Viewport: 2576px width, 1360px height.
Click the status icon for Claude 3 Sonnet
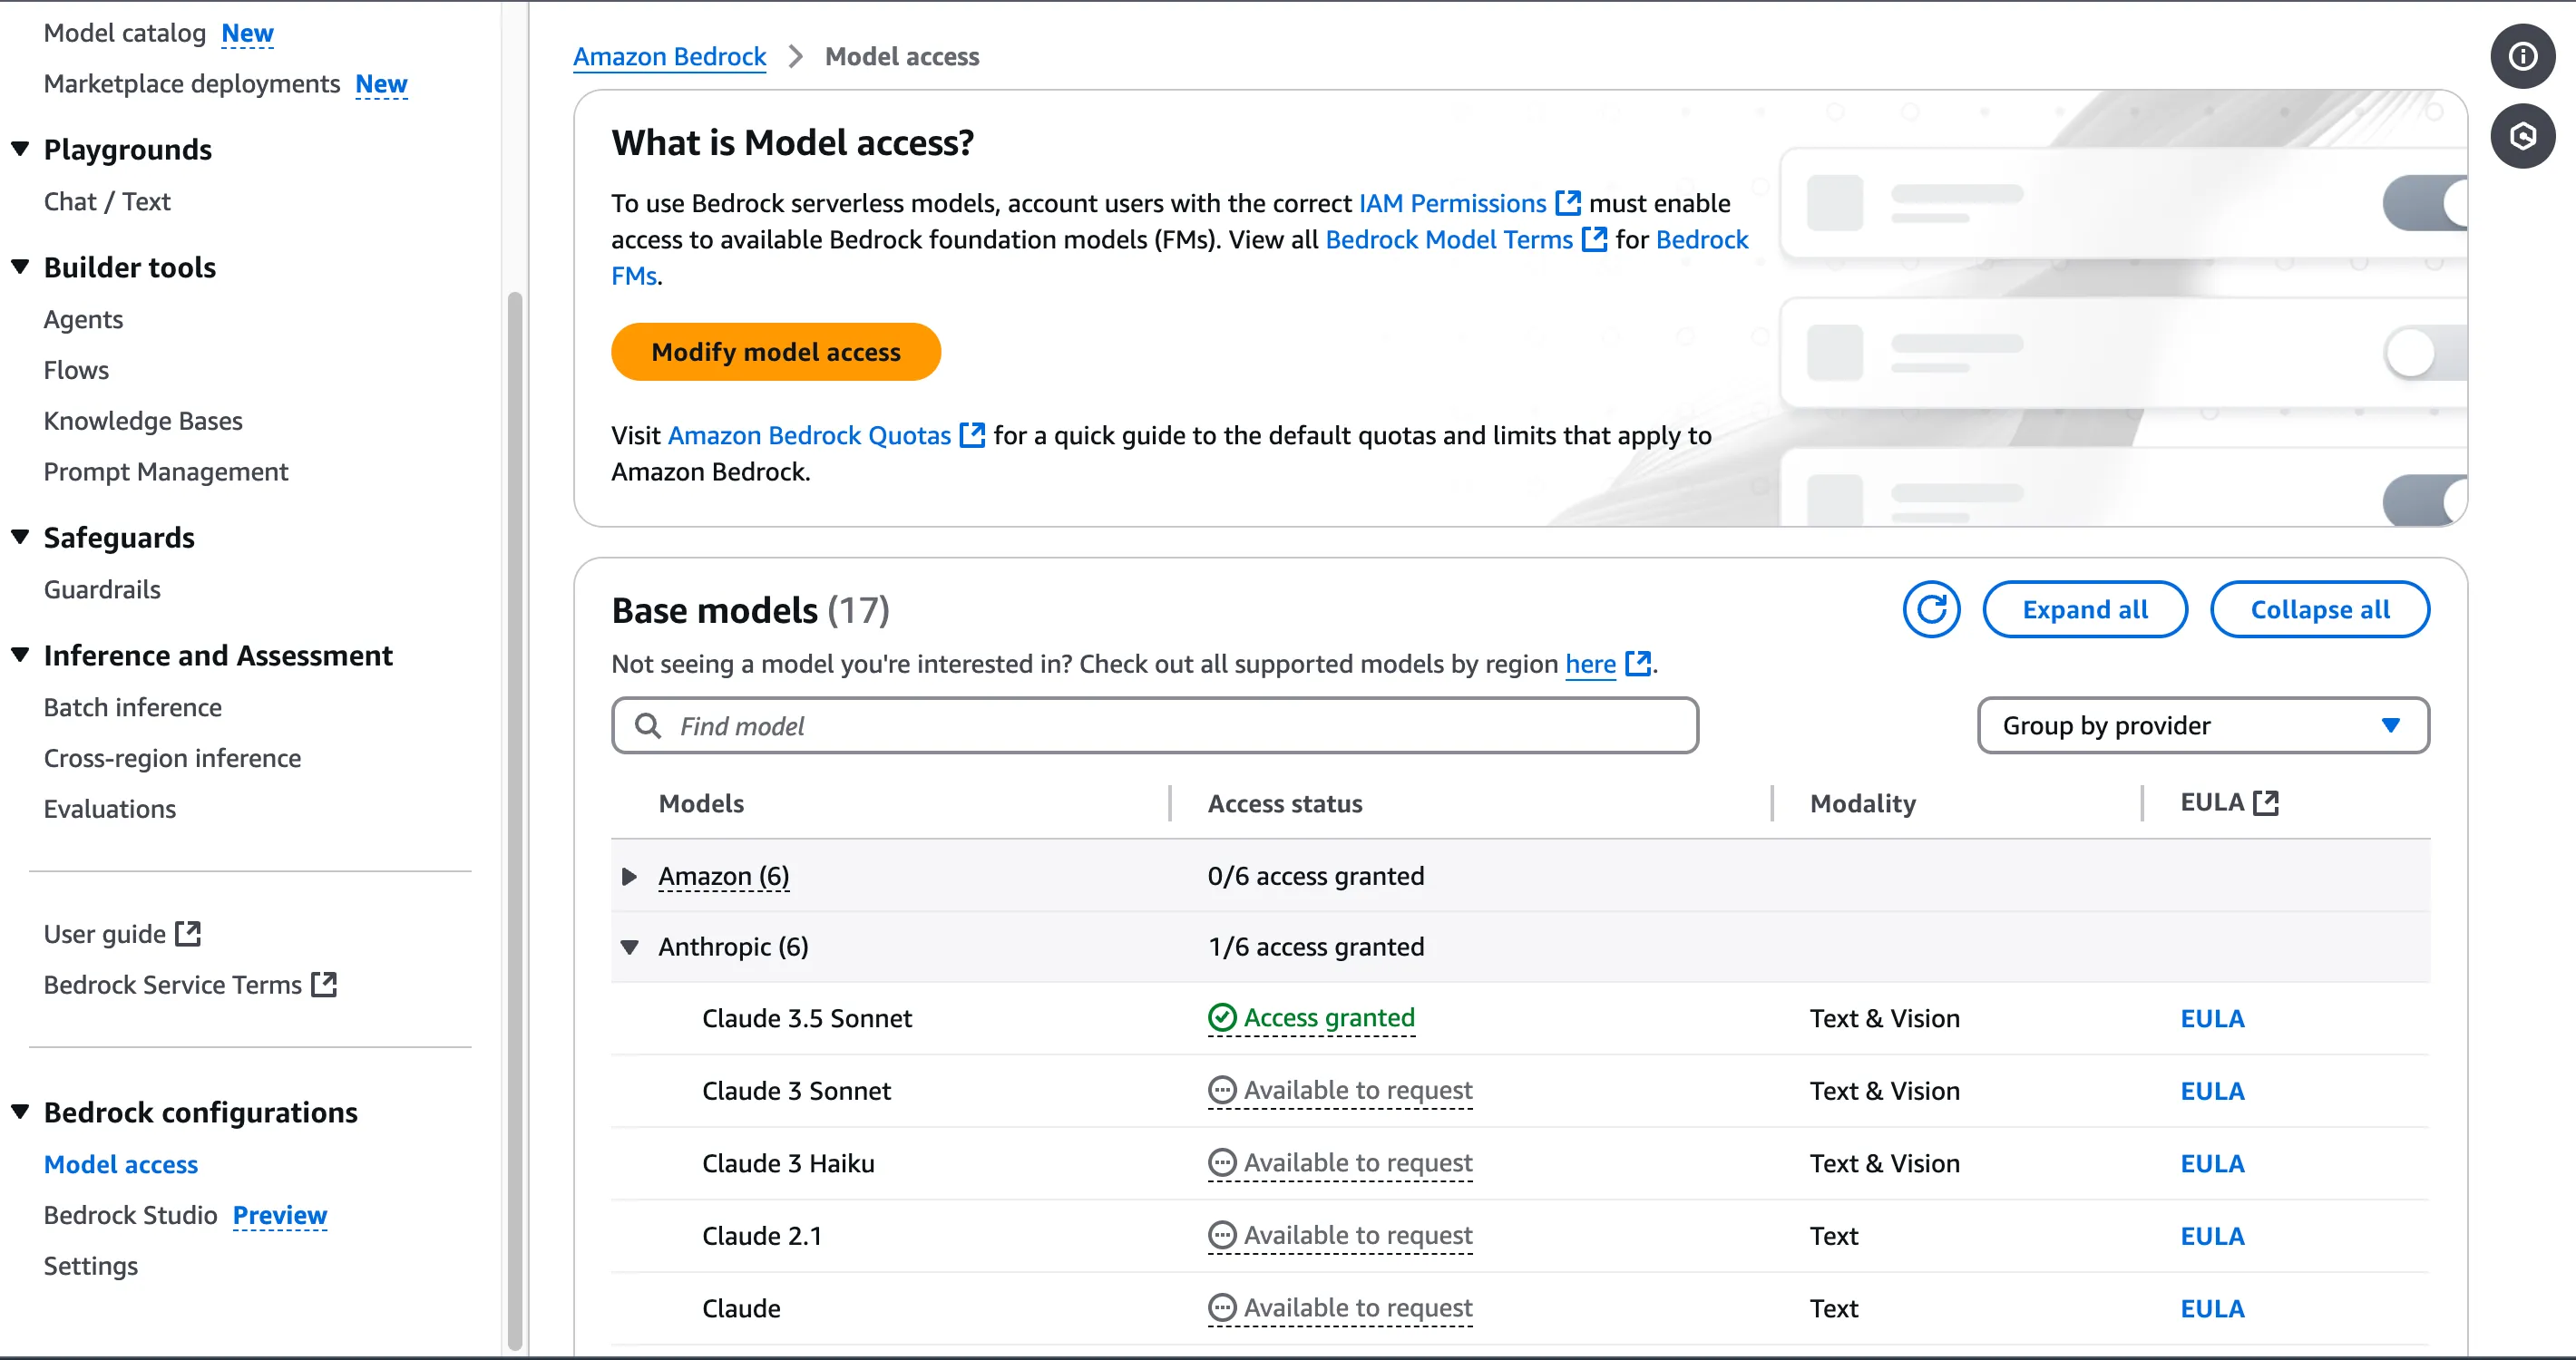click(x=1222, y=1092)
